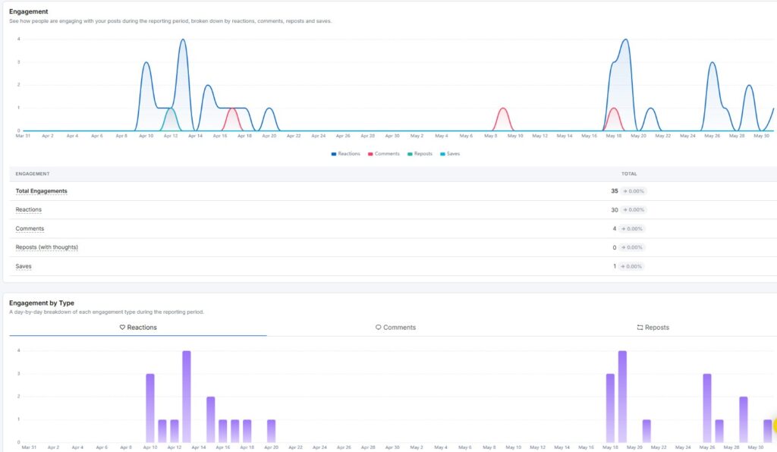Click the Apr 13 four-reaction bar

[187, 397]
